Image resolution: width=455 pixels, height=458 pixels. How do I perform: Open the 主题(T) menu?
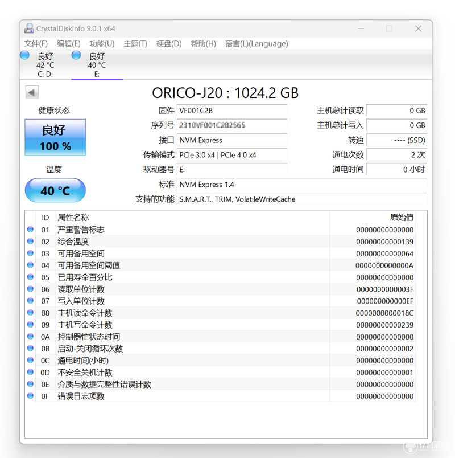135,43
